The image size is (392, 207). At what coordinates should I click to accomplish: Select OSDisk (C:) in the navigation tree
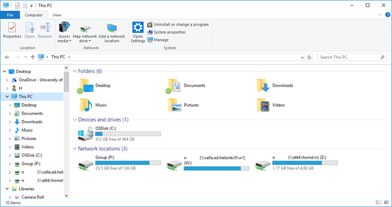pos(28,155)
